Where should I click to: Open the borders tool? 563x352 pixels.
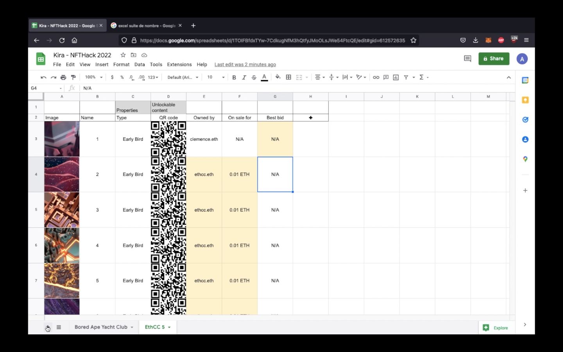tap(289, 77)
